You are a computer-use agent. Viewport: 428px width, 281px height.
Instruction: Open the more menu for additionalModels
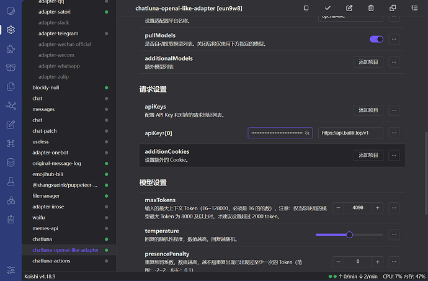point(395,61)
